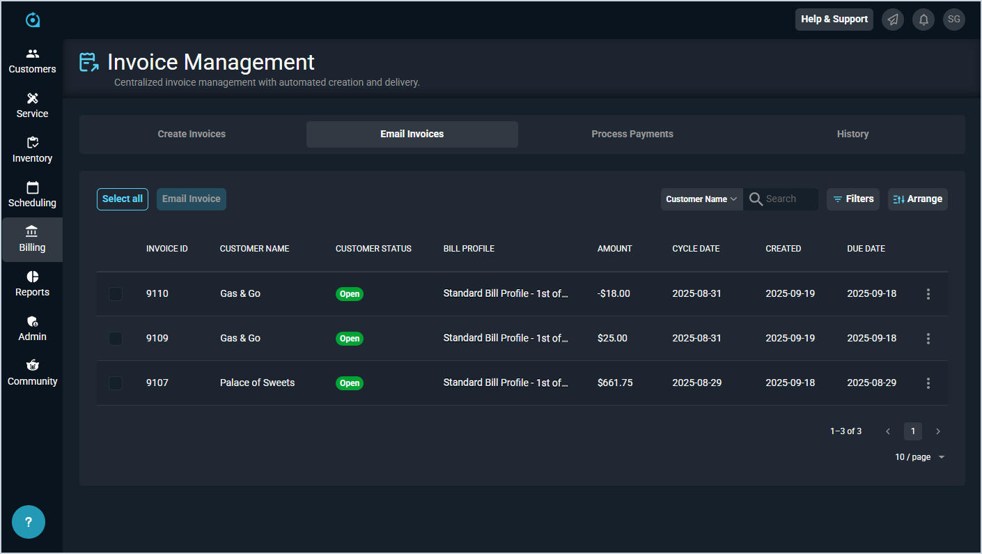This screenshot has height=554, width=982.
Task: Open the Admin section in sidebar
Action: point(32,329)
